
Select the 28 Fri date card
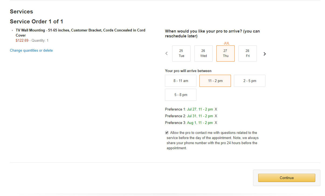pyautogui.click(x=247, y=53)
